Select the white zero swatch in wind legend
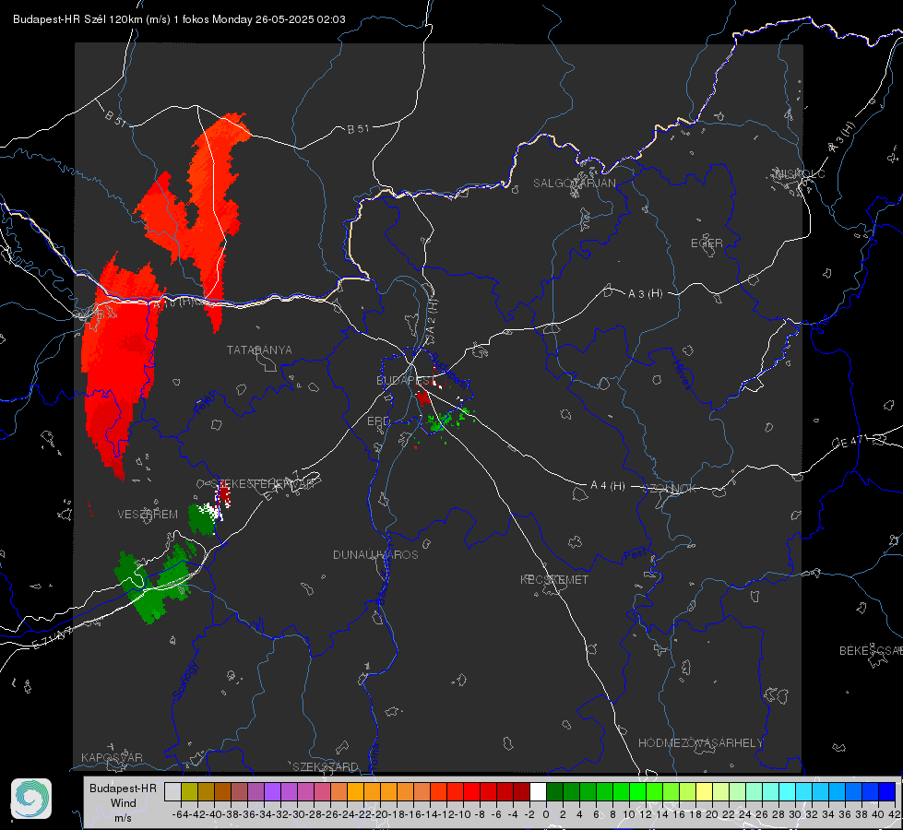Image resolution: width=903 pixels, height=830 pixels. tap(538, 792)
